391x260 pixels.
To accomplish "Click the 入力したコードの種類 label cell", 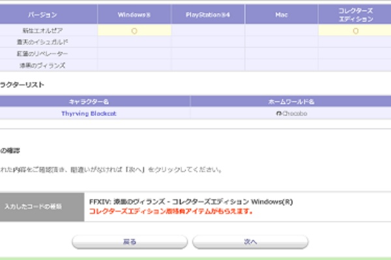I will point(42,207).
